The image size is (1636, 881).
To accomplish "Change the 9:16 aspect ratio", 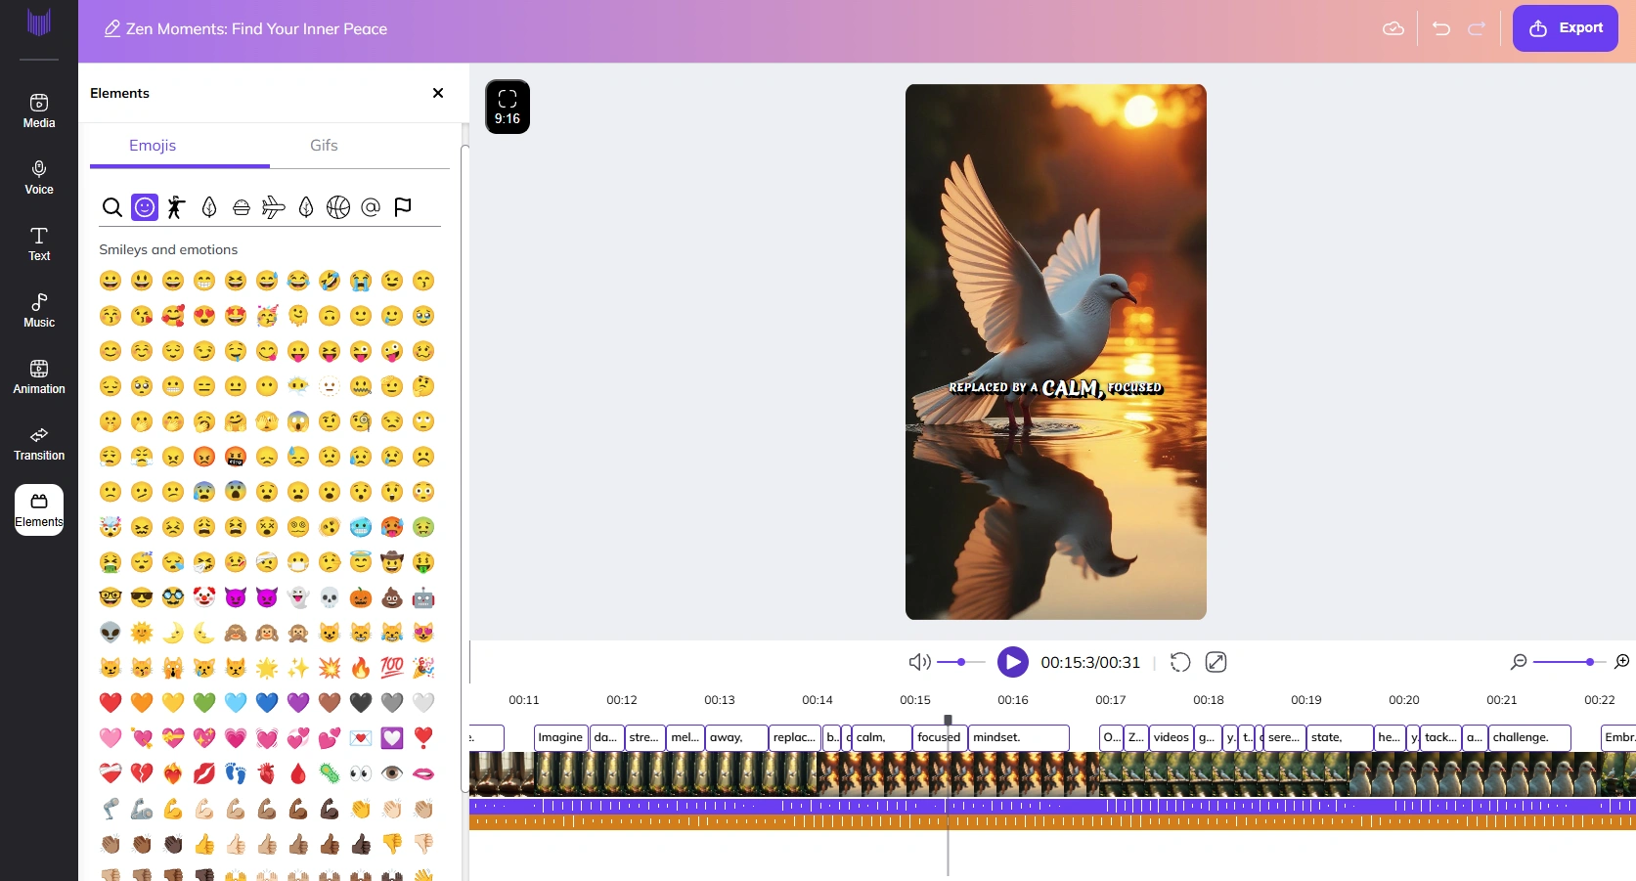I will (508, 107).
